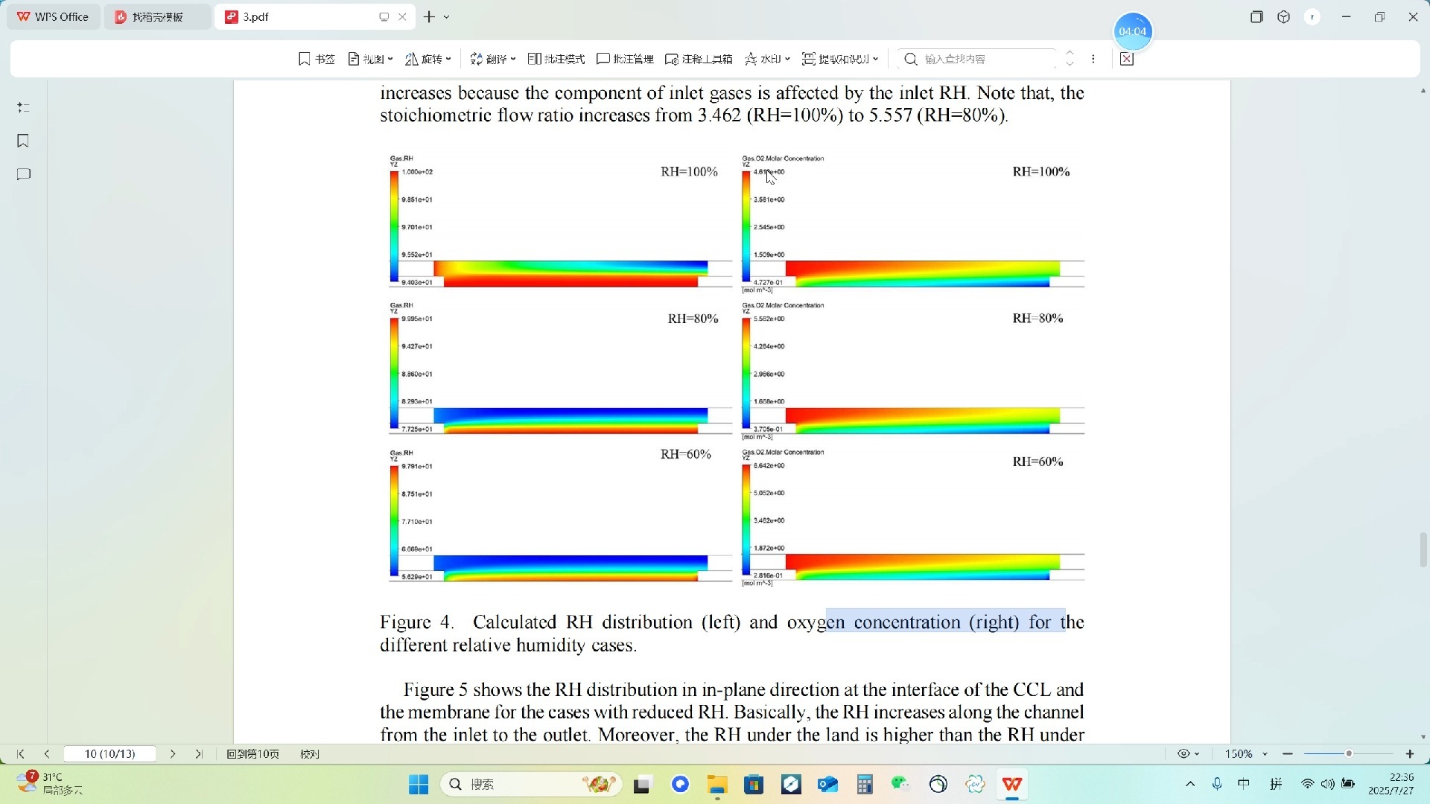Screen dimensions: 1430x804
Task: Open the 150% zoom level dropdown
Action: pyautogui.click(x=1247, y=754)
